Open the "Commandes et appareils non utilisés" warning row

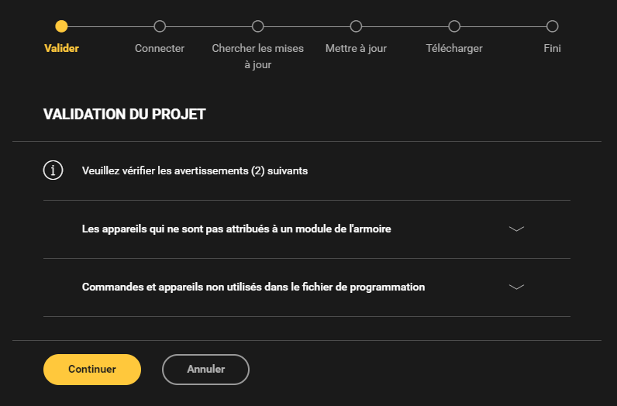(x=253, y=287)
